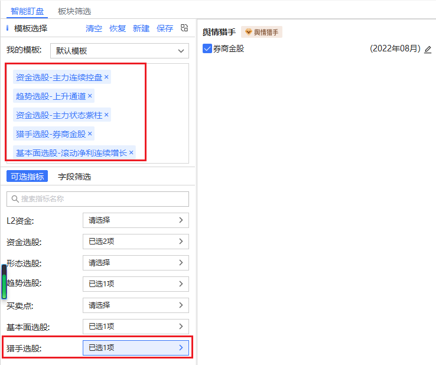Click the green vertical scroll handle
436x365 pixels.
[x=4, y=282]
